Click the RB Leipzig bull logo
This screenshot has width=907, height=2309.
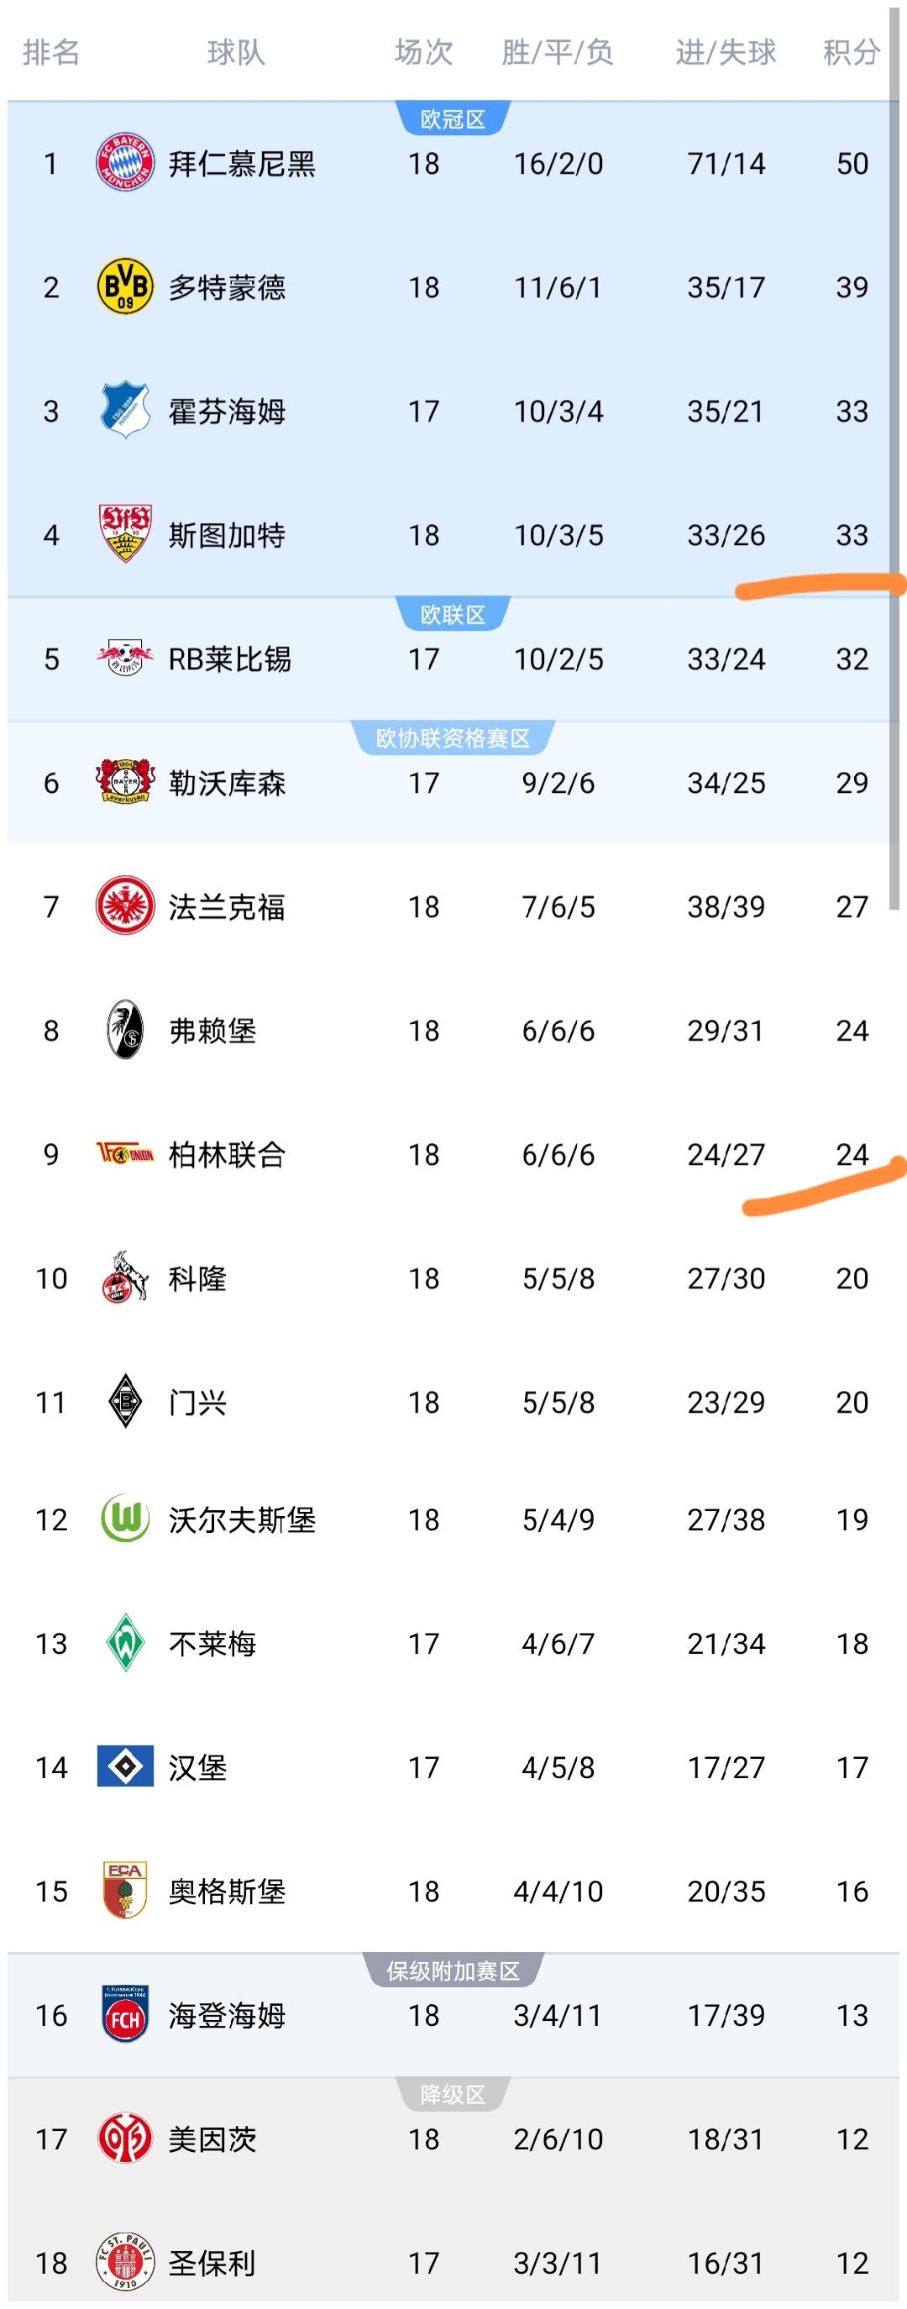124,659
